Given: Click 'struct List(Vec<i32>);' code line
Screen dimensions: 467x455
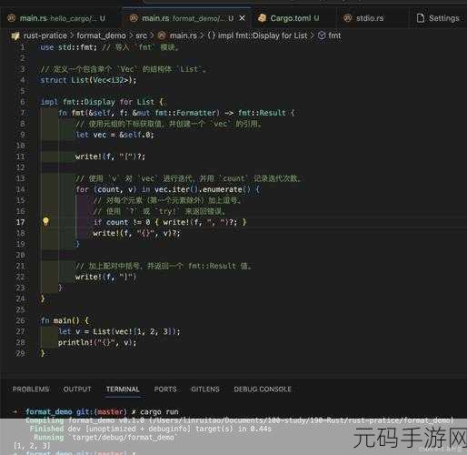Looking at the screenshot, I should 88,80.
